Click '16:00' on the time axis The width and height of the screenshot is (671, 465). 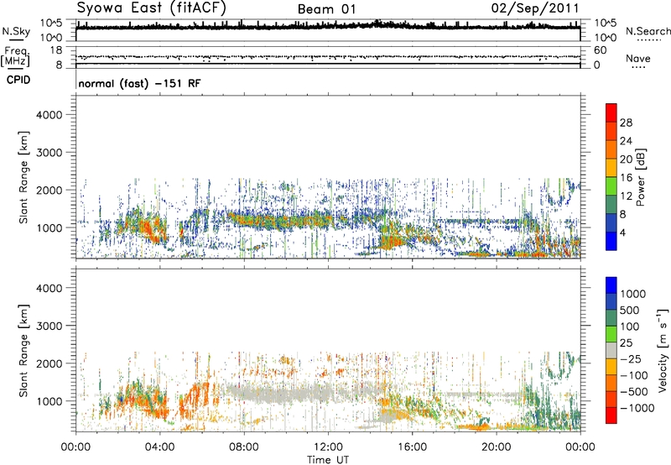[412, 447]
